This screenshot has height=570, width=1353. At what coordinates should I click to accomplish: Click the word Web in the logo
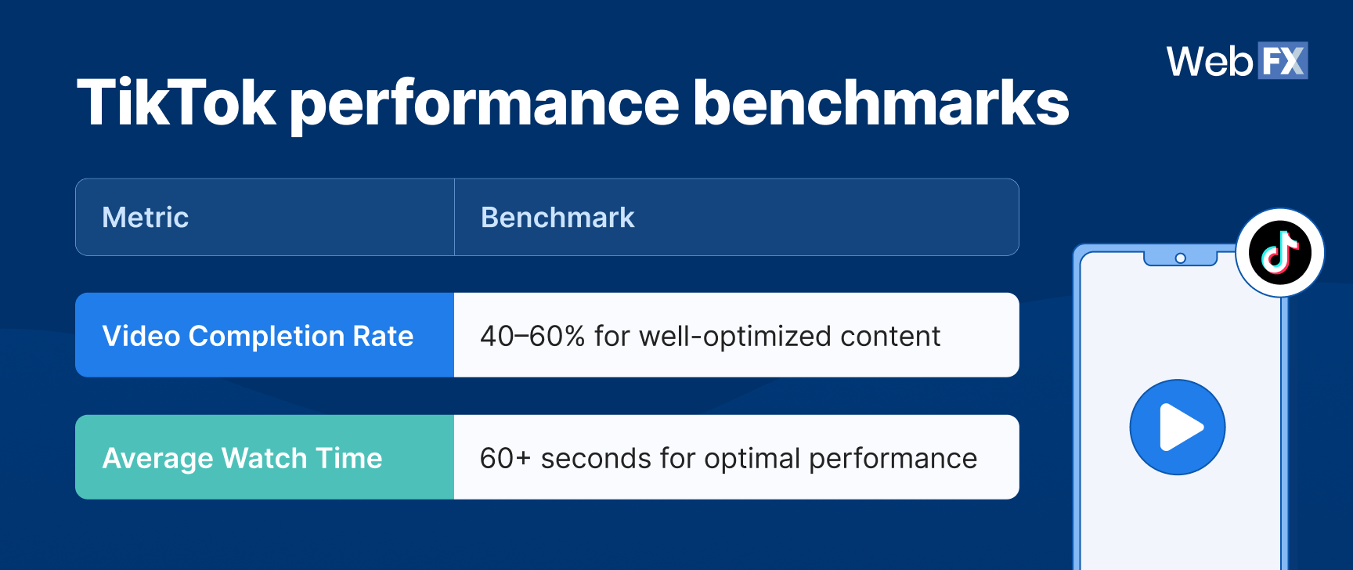tap(1210, 62)
